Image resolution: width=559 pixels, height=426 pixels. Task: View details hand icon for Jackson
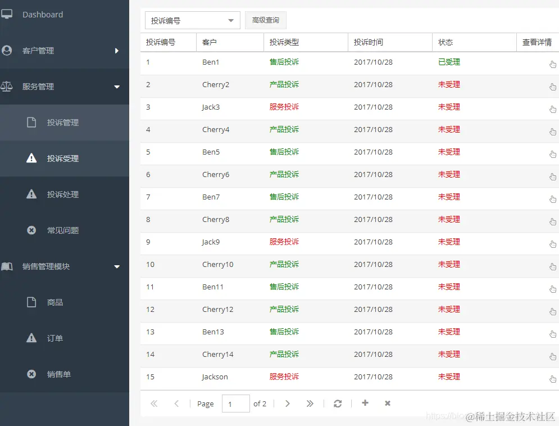point(553,379)
